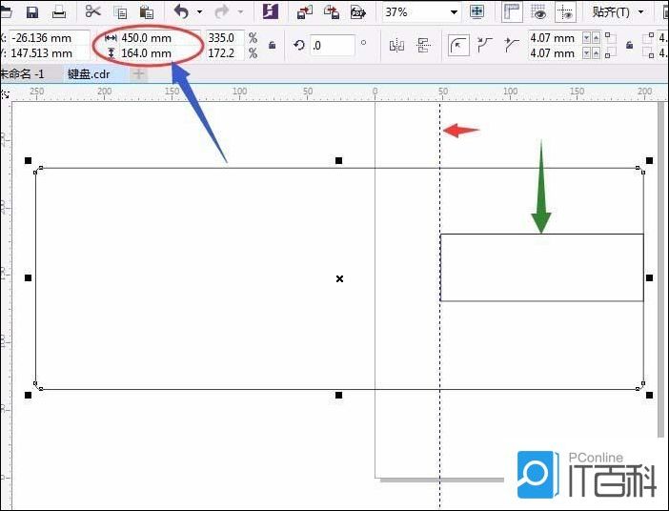The width and height of the screenshot is (669, 511).
Task: Click the scale factor field 172.2
Action: 225,53
